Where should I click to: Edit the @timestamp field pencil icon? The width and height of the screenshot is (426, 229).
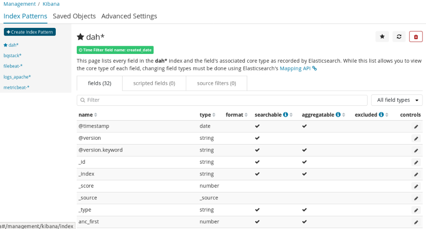(416, 127)
